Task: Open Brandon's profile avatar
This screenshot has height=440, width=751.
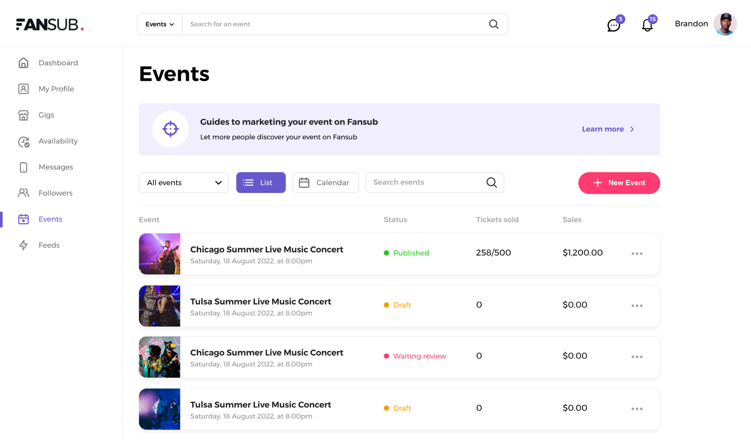Action: click(725, 24)
